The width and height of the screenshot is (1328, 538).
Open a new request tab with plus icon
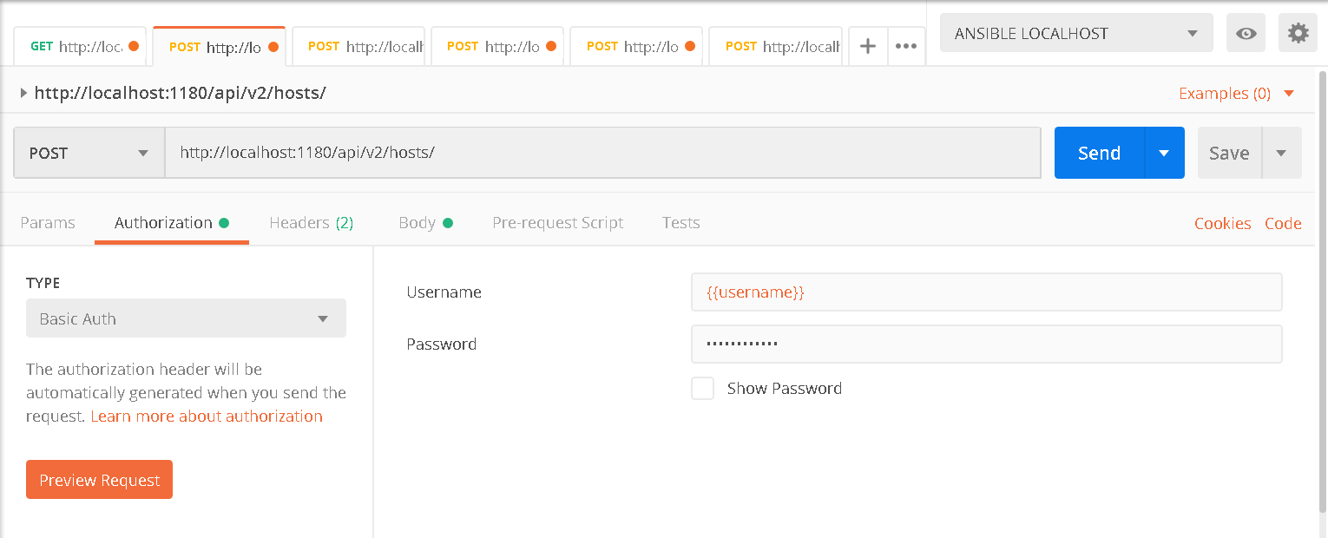click(867, 46)
